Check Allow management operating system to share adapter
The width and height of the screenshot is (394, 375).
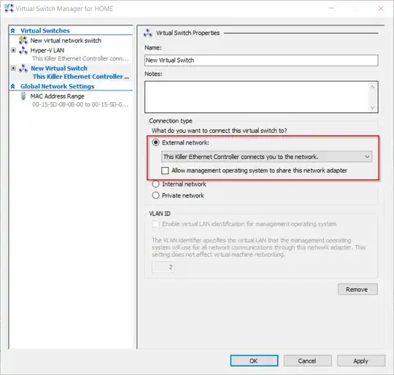[x=165, y=171]
